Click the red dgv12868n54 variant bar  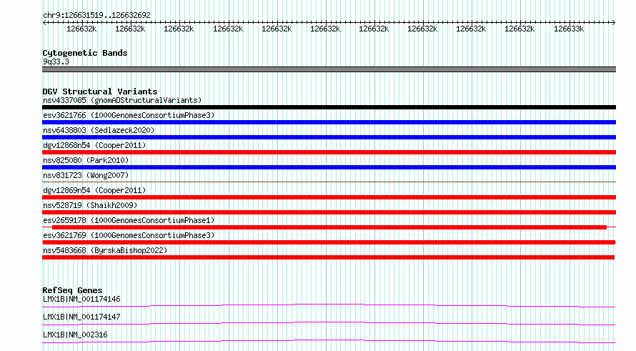point(329,152)
